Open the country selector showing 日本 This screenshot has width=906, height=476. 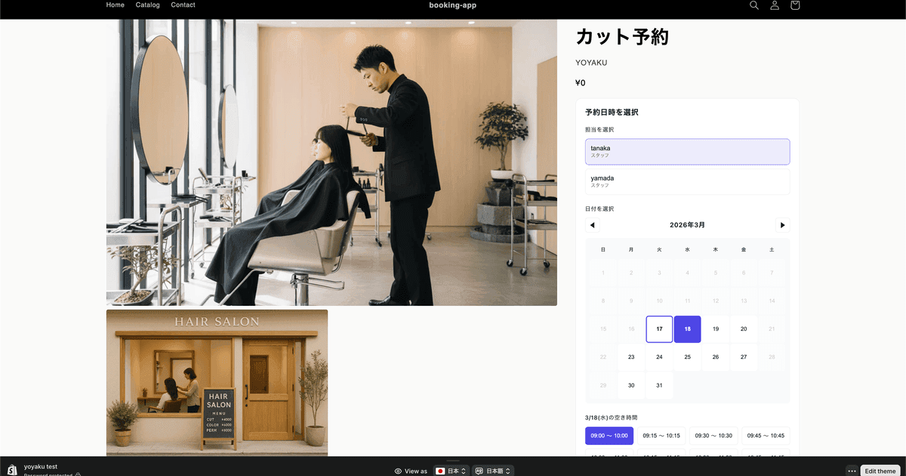click(451, 470)
